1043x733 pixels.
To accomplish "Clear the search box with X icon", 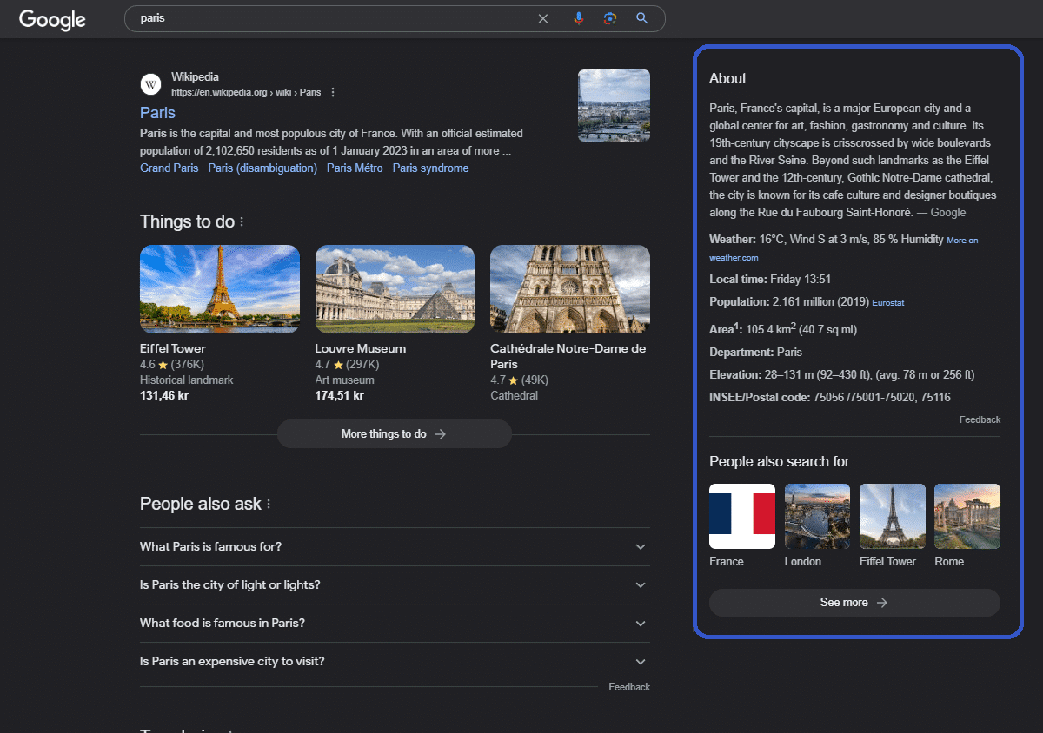I will click(x=543, y=18).
